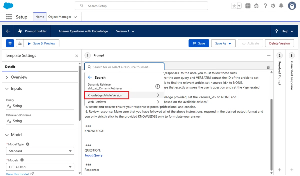This screenshot has height=176, width=300.
Task: Click the Response: line in prompt
Action: [92, 170]
